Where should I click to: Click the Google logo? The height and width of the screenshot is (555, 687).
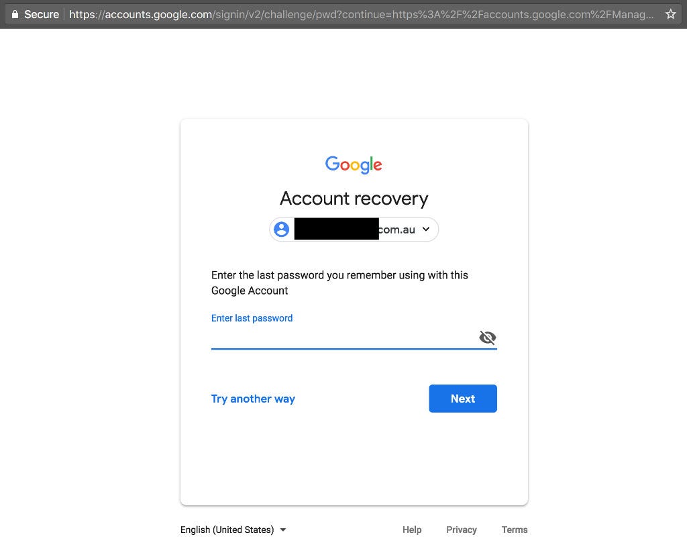(x=354, y=165)
